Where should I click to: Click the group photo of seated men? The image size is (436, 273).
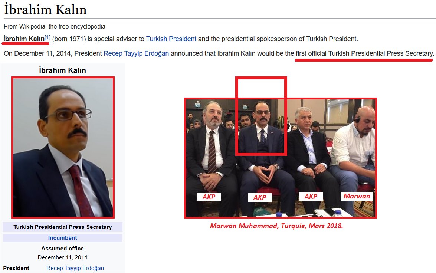click(280, 158)
